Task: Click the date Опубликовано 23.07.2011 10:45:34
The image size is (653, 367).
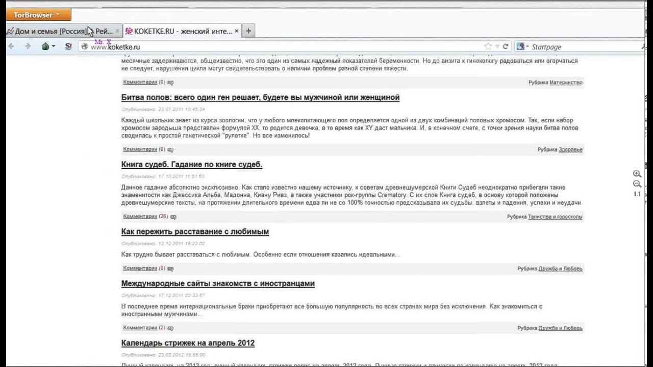Action: pos(163,109)
